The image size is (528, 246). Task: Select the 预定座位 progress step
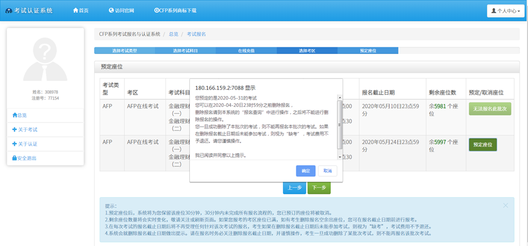tap(368, 51)
